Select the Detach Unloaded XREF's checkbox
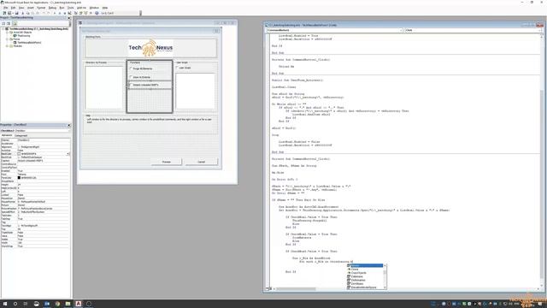This screenshot has height=308, width=547. click(131, 85)
